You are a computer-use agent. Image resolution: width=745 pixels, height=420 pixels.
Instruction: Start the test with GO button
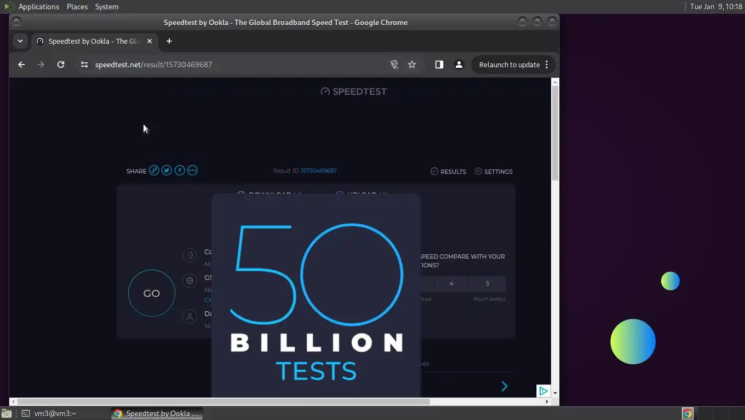(152, 293)
